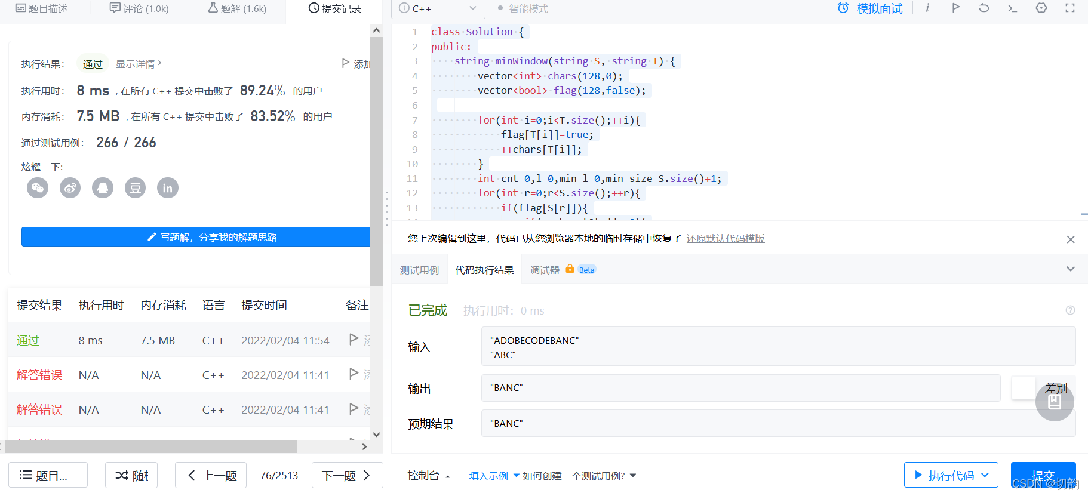Submit solution with 提交 button
The height and width of the screenshot is (496, 1088).
point(1043,475)
